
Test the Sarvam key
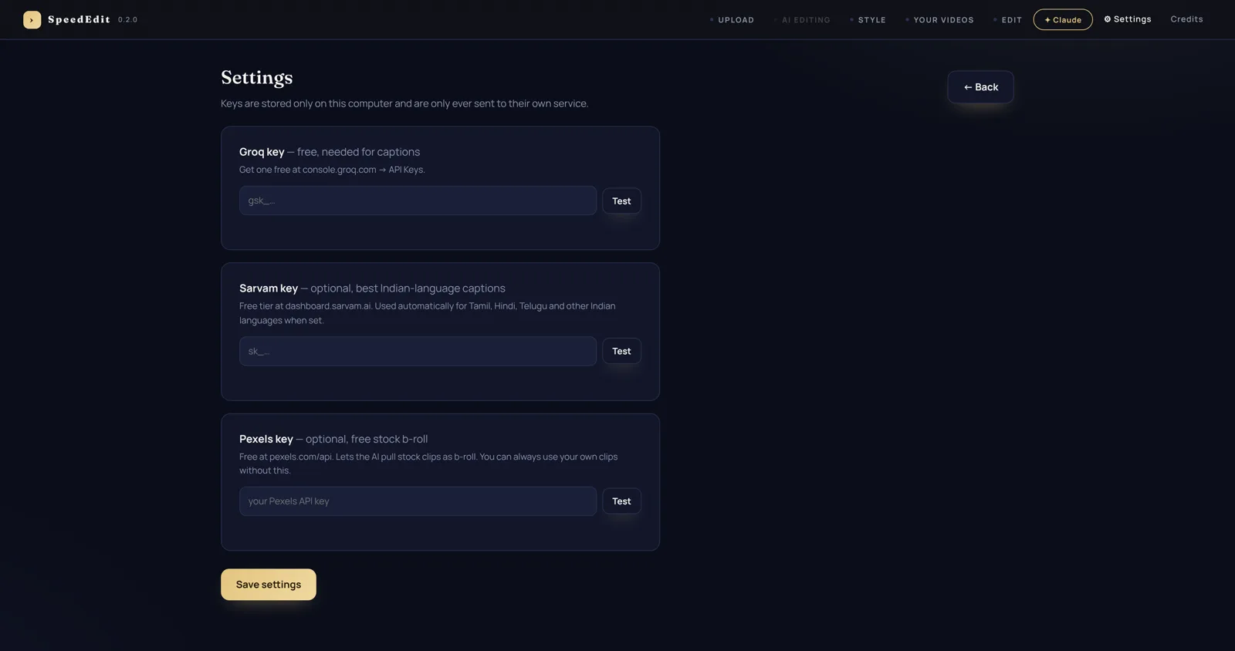(621, 351)
